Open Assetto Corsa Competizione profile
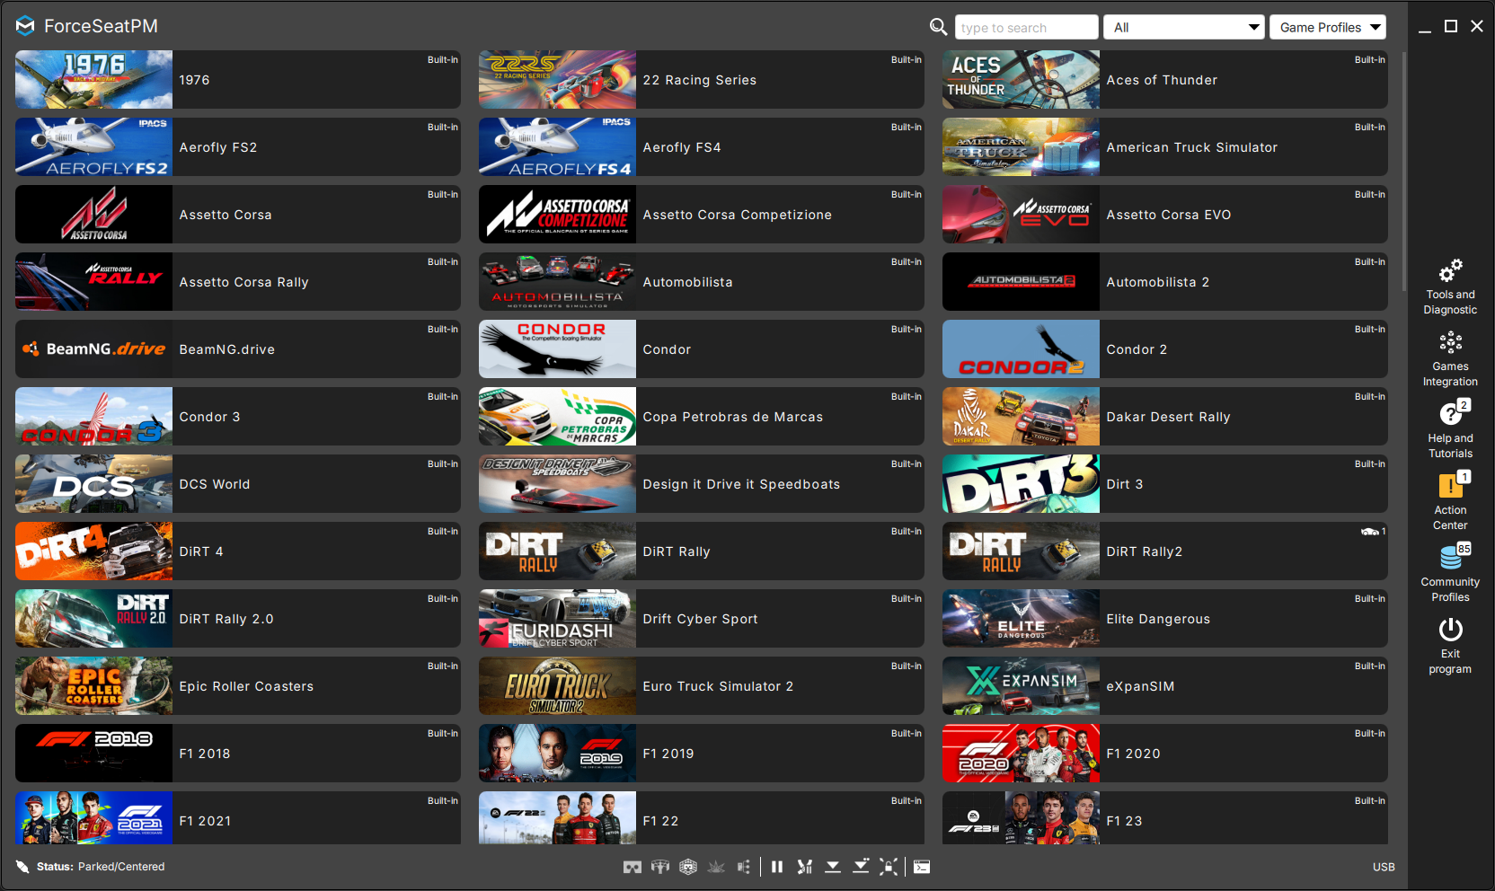The image size is (1495, 891). 702,214
